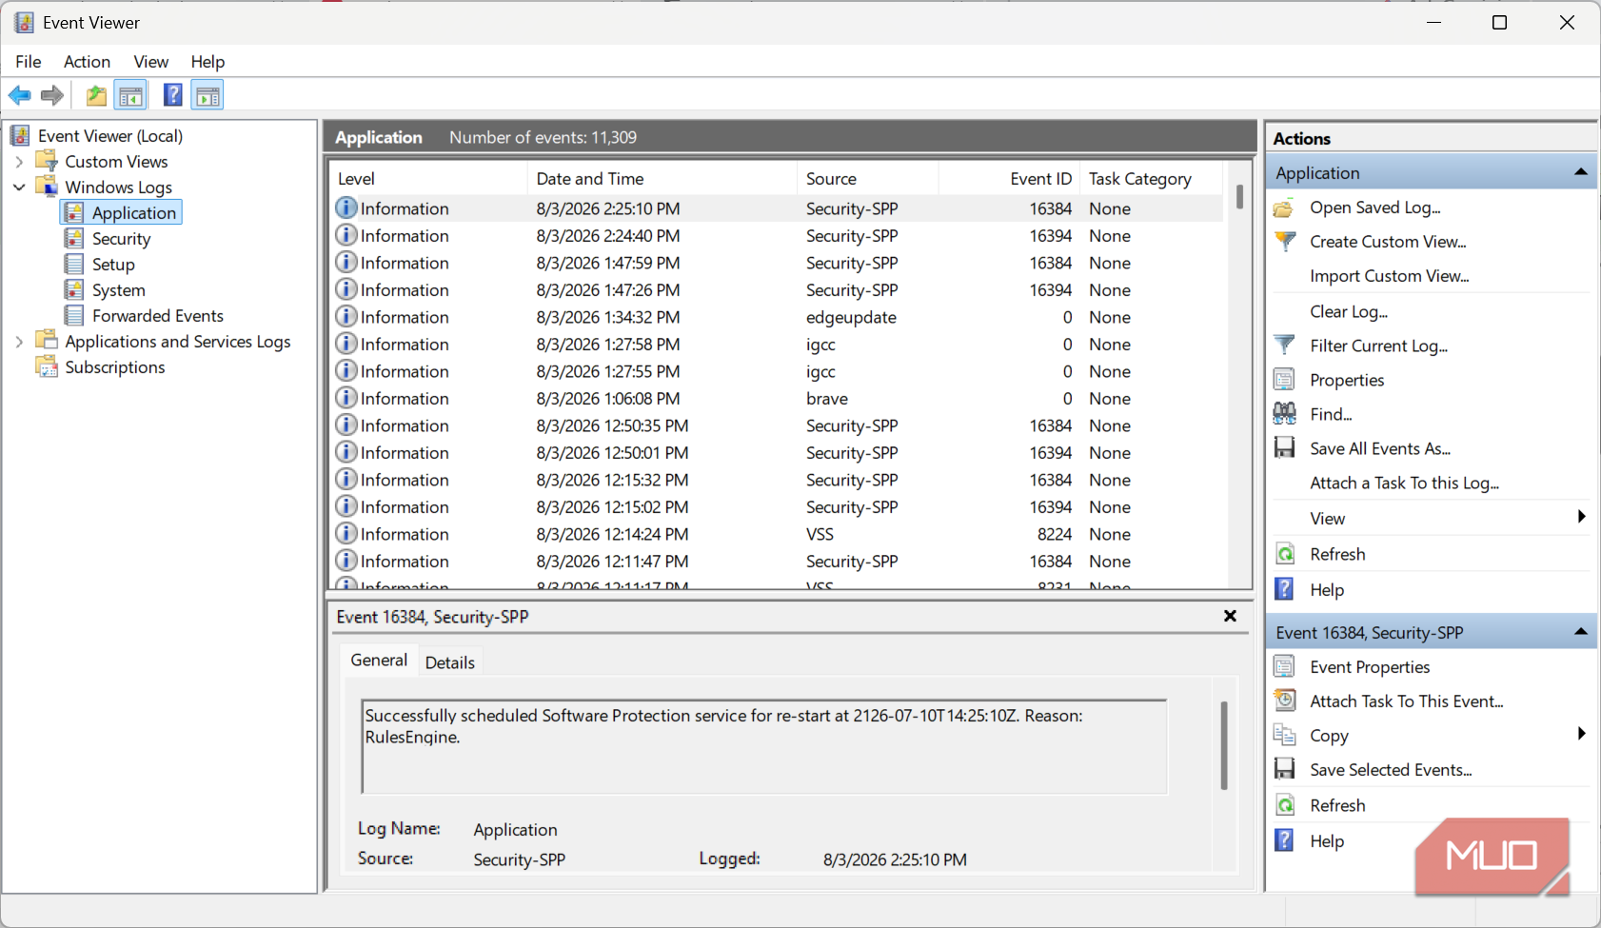
Task: Click the Forward arrow toolbar icon
Action: (x=52, y=95)
